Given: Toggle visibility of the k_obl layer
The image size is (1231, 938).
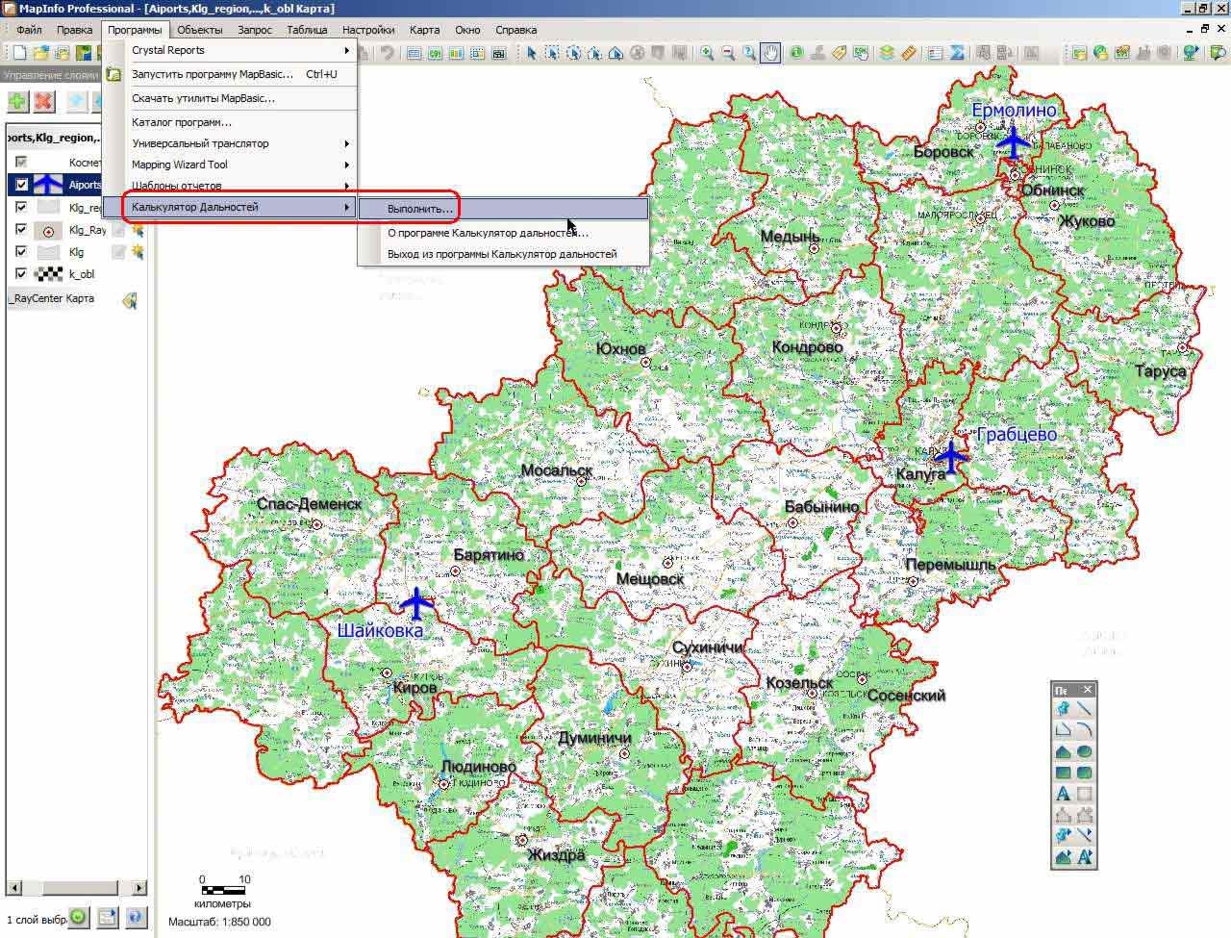Looking at the screenshot, I should click(x=21, y=274).
